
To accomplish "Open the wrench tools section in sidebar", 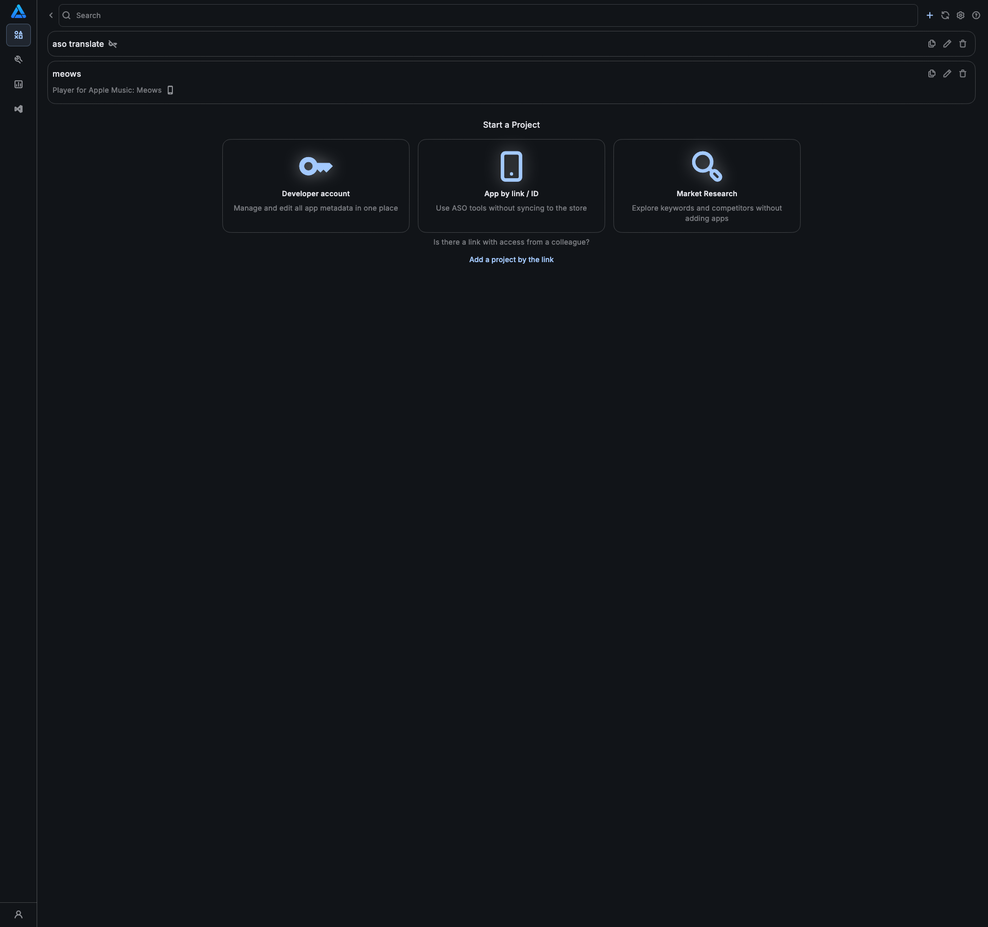I will coord(19,60).
